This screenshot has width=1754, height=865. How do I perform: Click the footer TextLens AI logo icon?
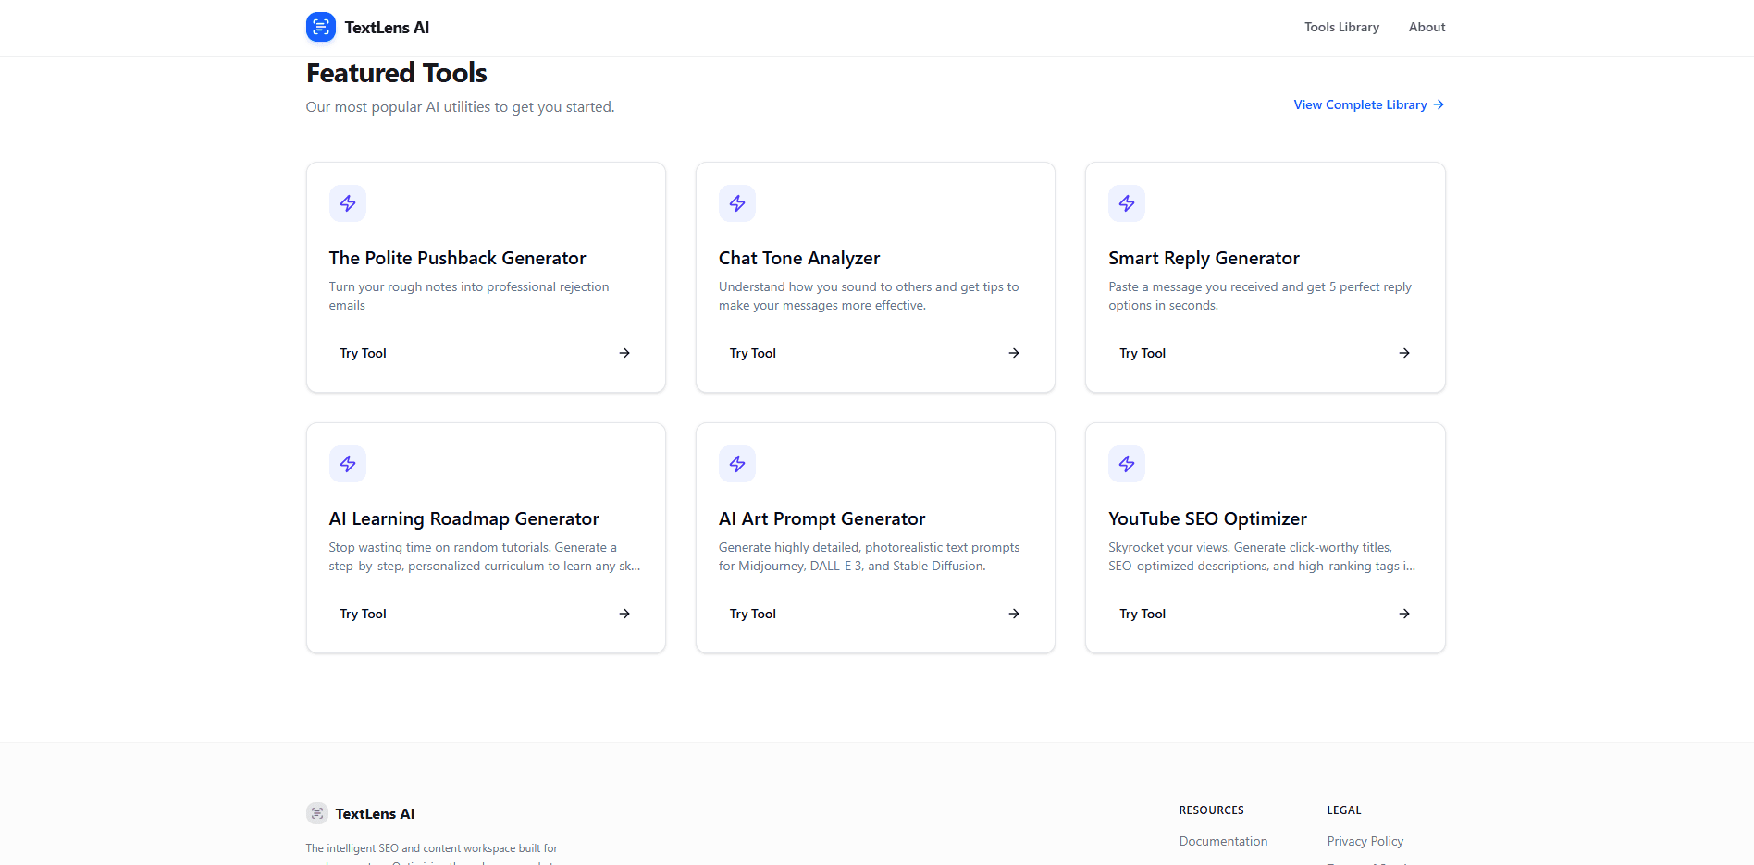[316, 813]
